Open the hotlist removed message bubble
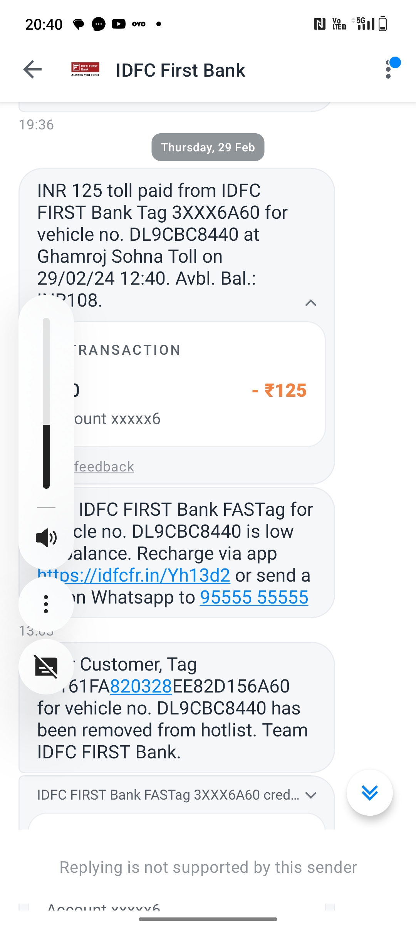 pos(177,707)
